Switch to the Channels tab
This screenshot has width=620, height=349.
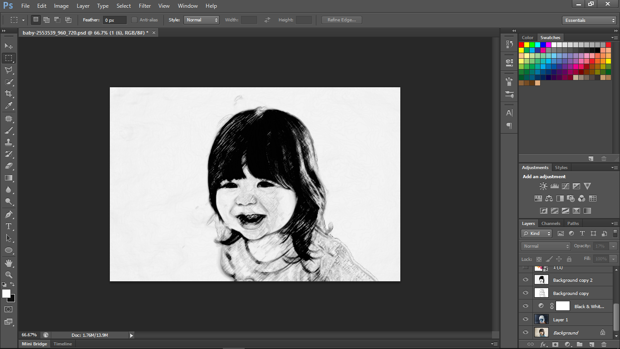551,223
